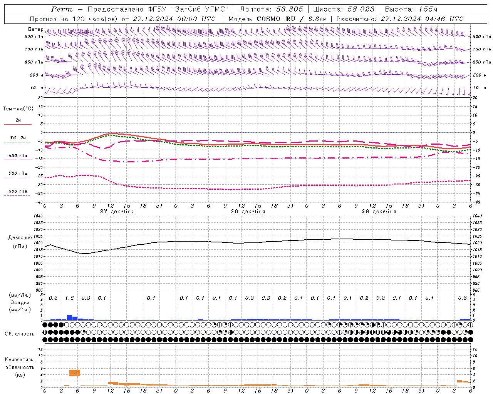Viewport: 493px width, 394px height.
Task: Click "1040" on the left pressure axis
Action: coord(38,216)
